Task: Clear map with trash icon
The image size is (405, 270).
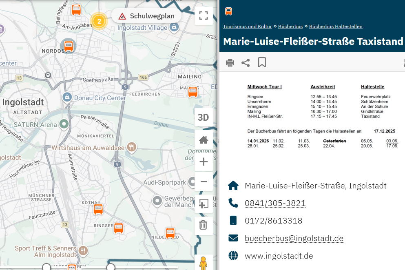Action: [203, 225]
